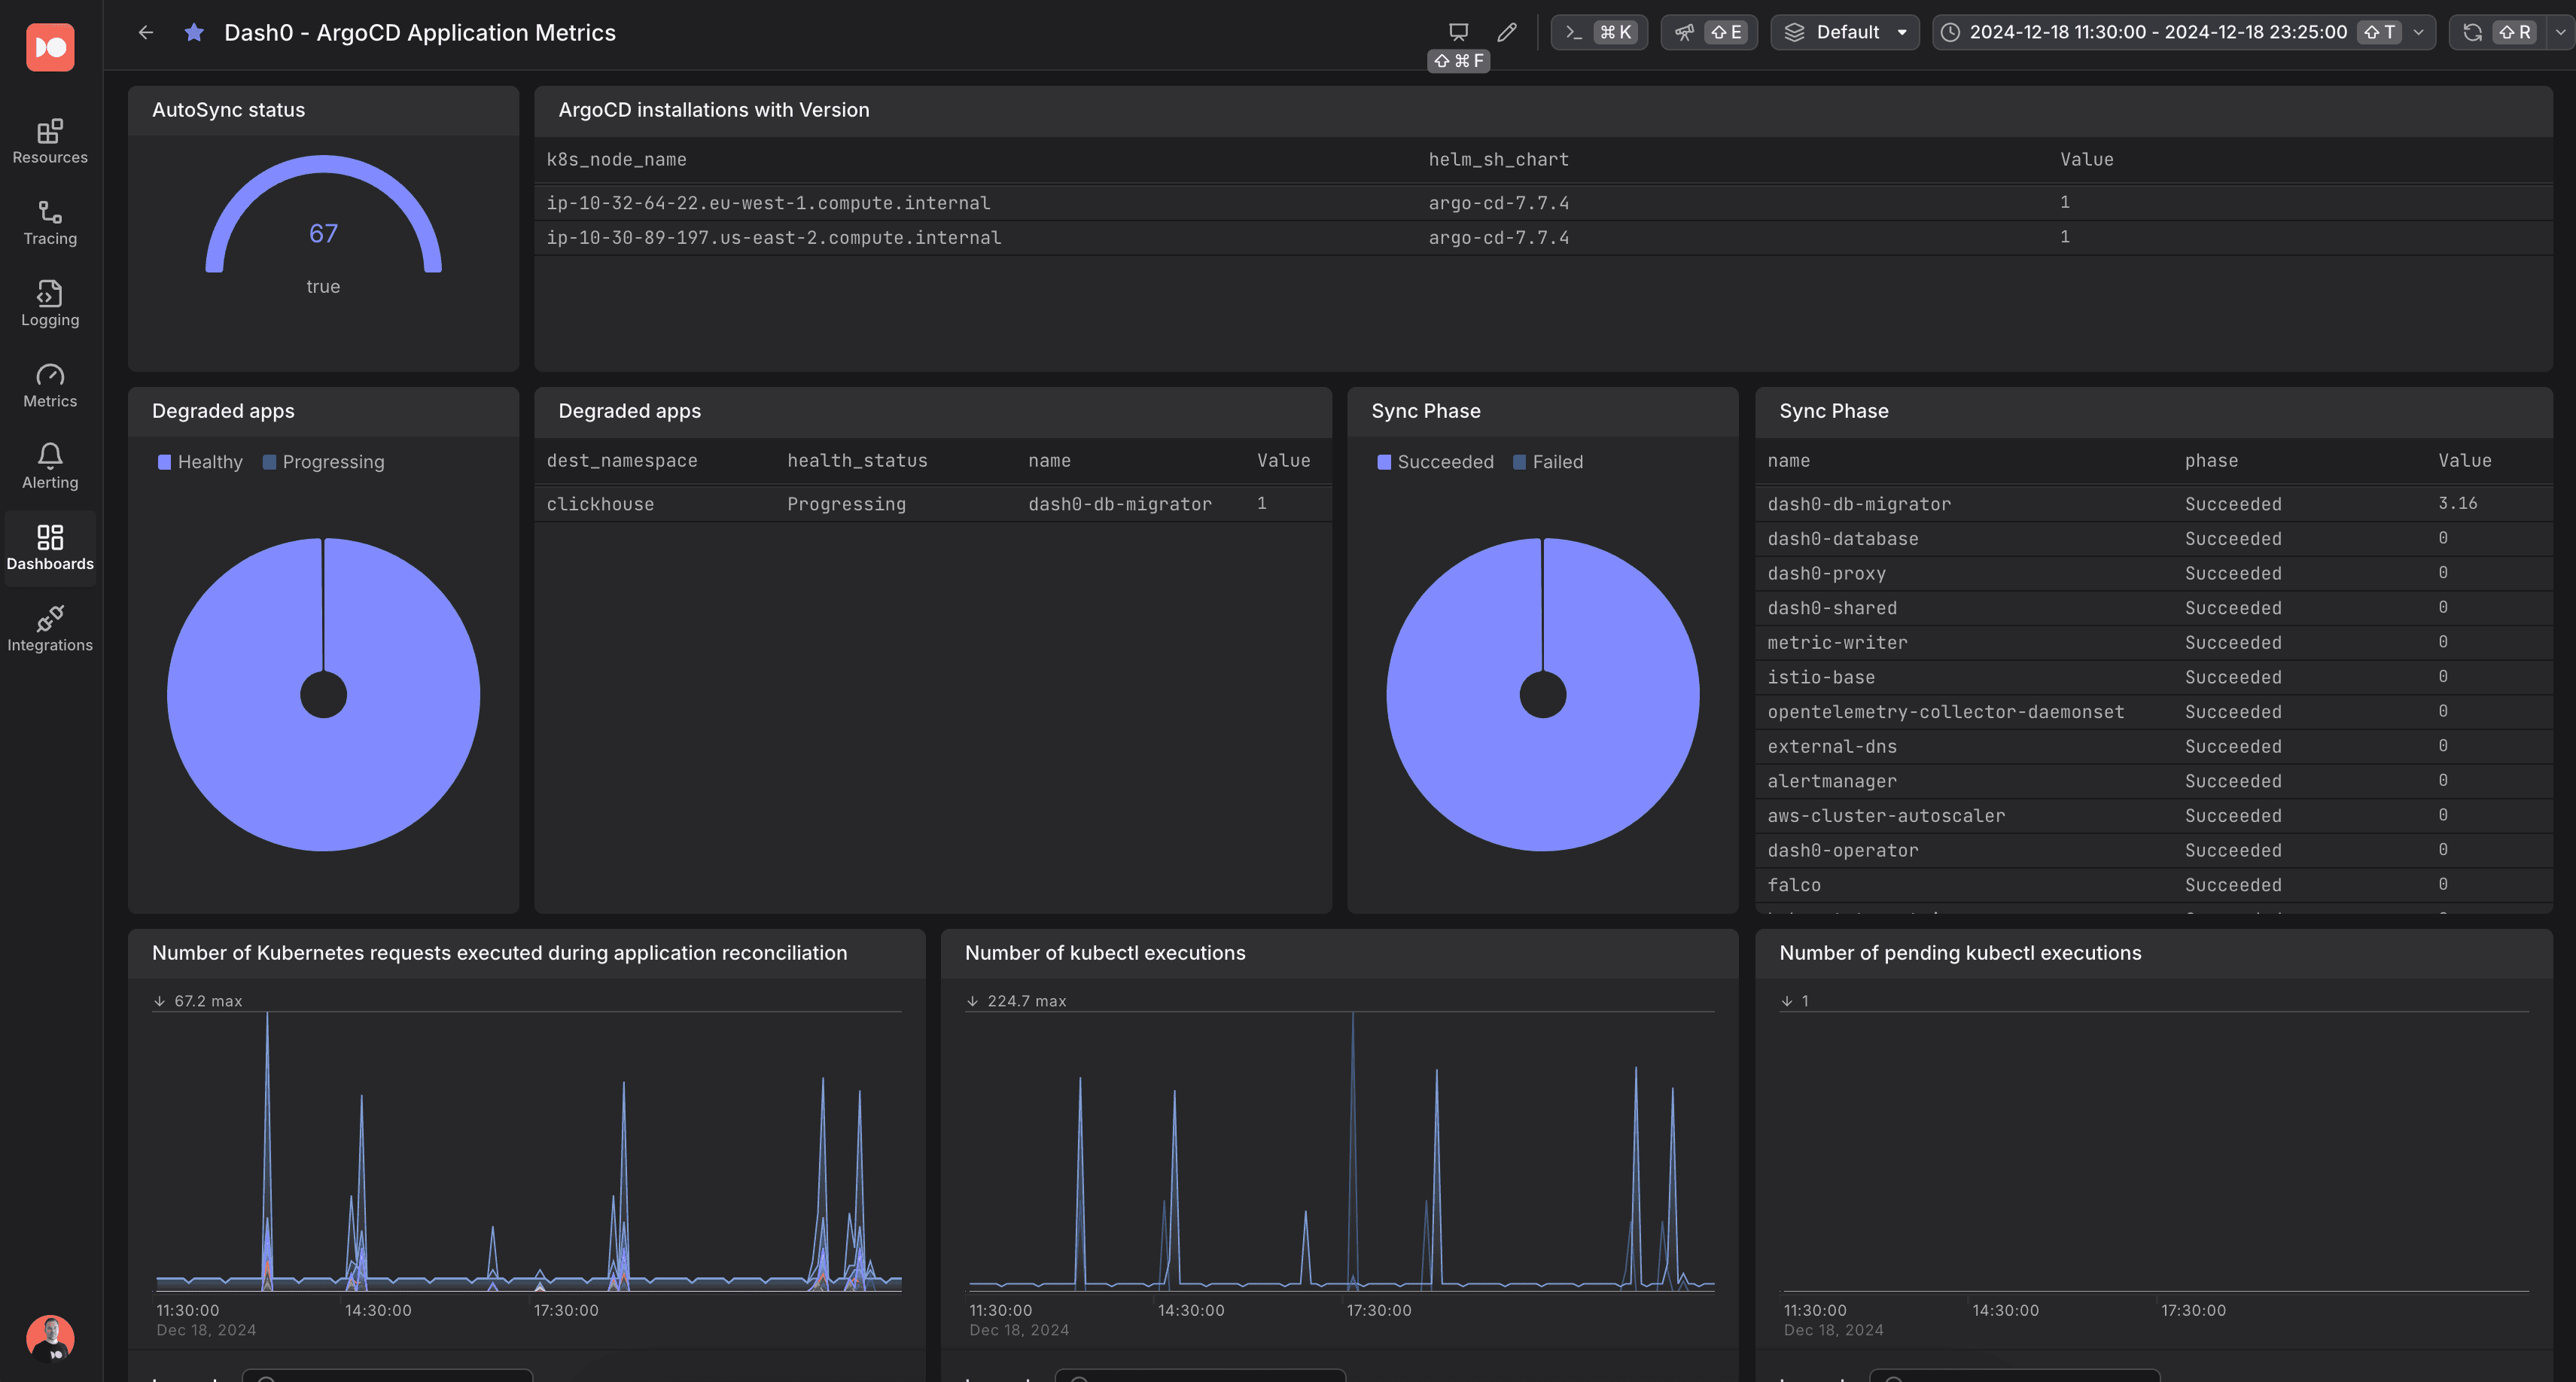The width and height of the screenshot is (2576, 1382).
Task: Click dash0-db-migrator in Degraded apps table
Action: tap(1120, 504)
